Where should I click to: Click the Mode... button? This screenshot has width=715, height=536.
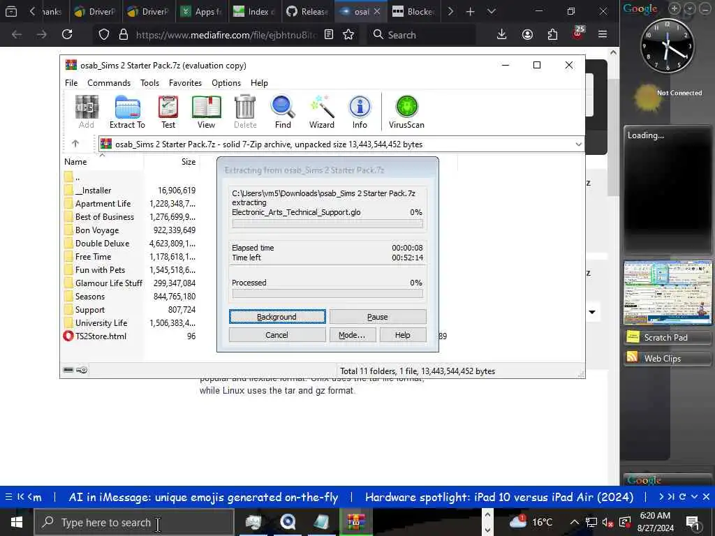[x=352, y=335]
